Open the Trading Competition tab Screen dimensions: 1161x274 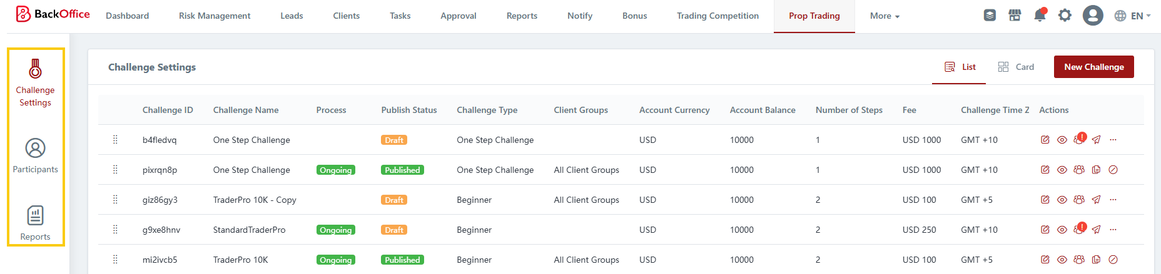pos(717,16)
